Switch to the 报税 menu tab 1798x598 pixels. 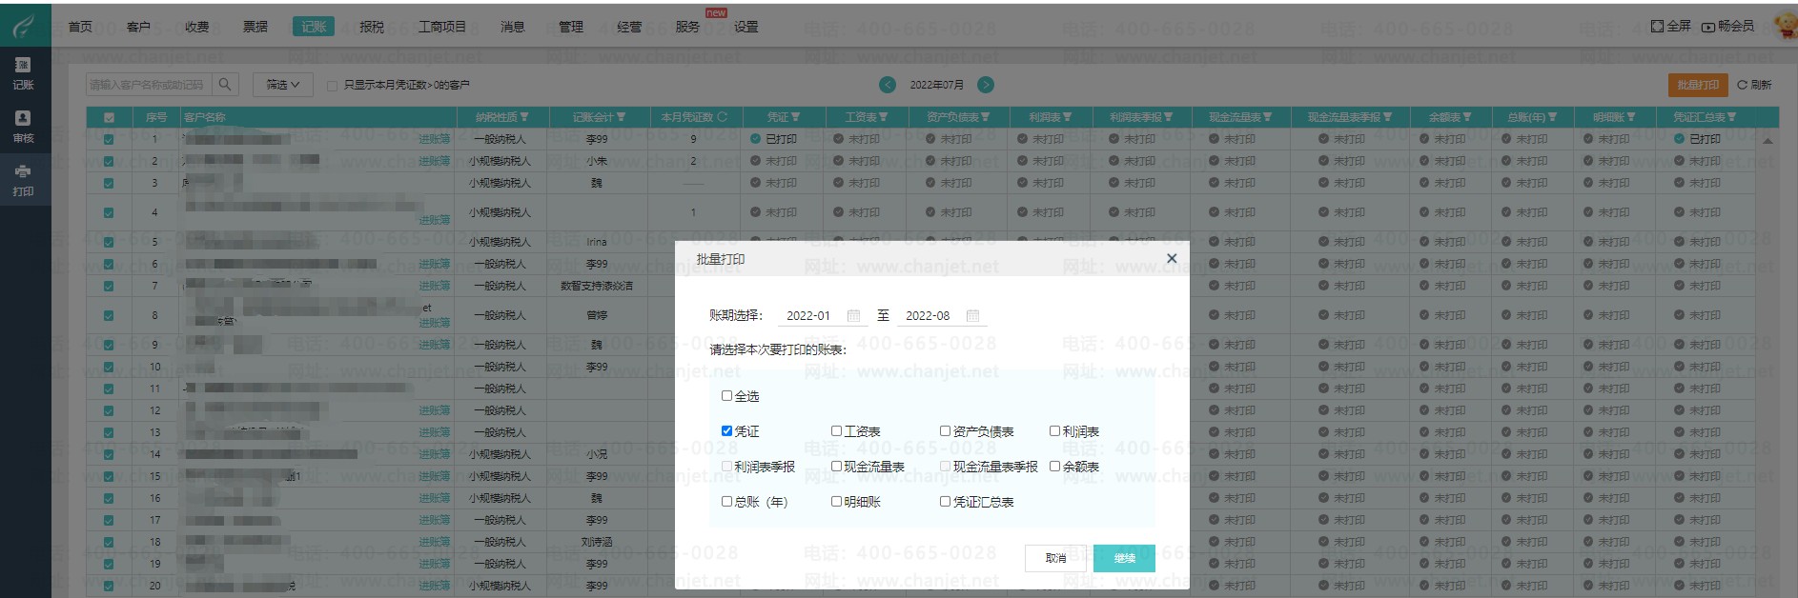tap(372, 27)
